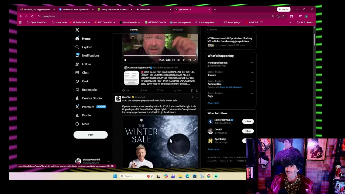Image resolution: width=345 pixels, height=194 pixels.
Task: Click the More circle icon
Action: pyautogui.click(x=77, y=124)
